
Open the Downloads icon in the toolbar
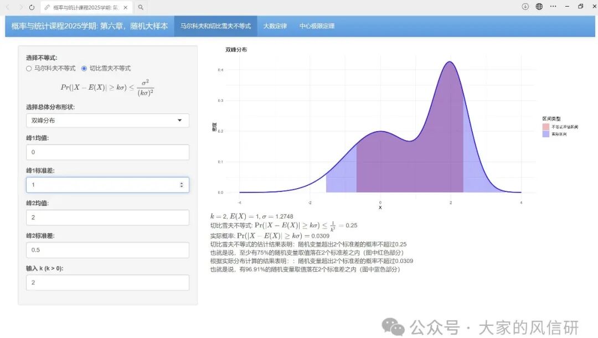[x=525, y=6]
